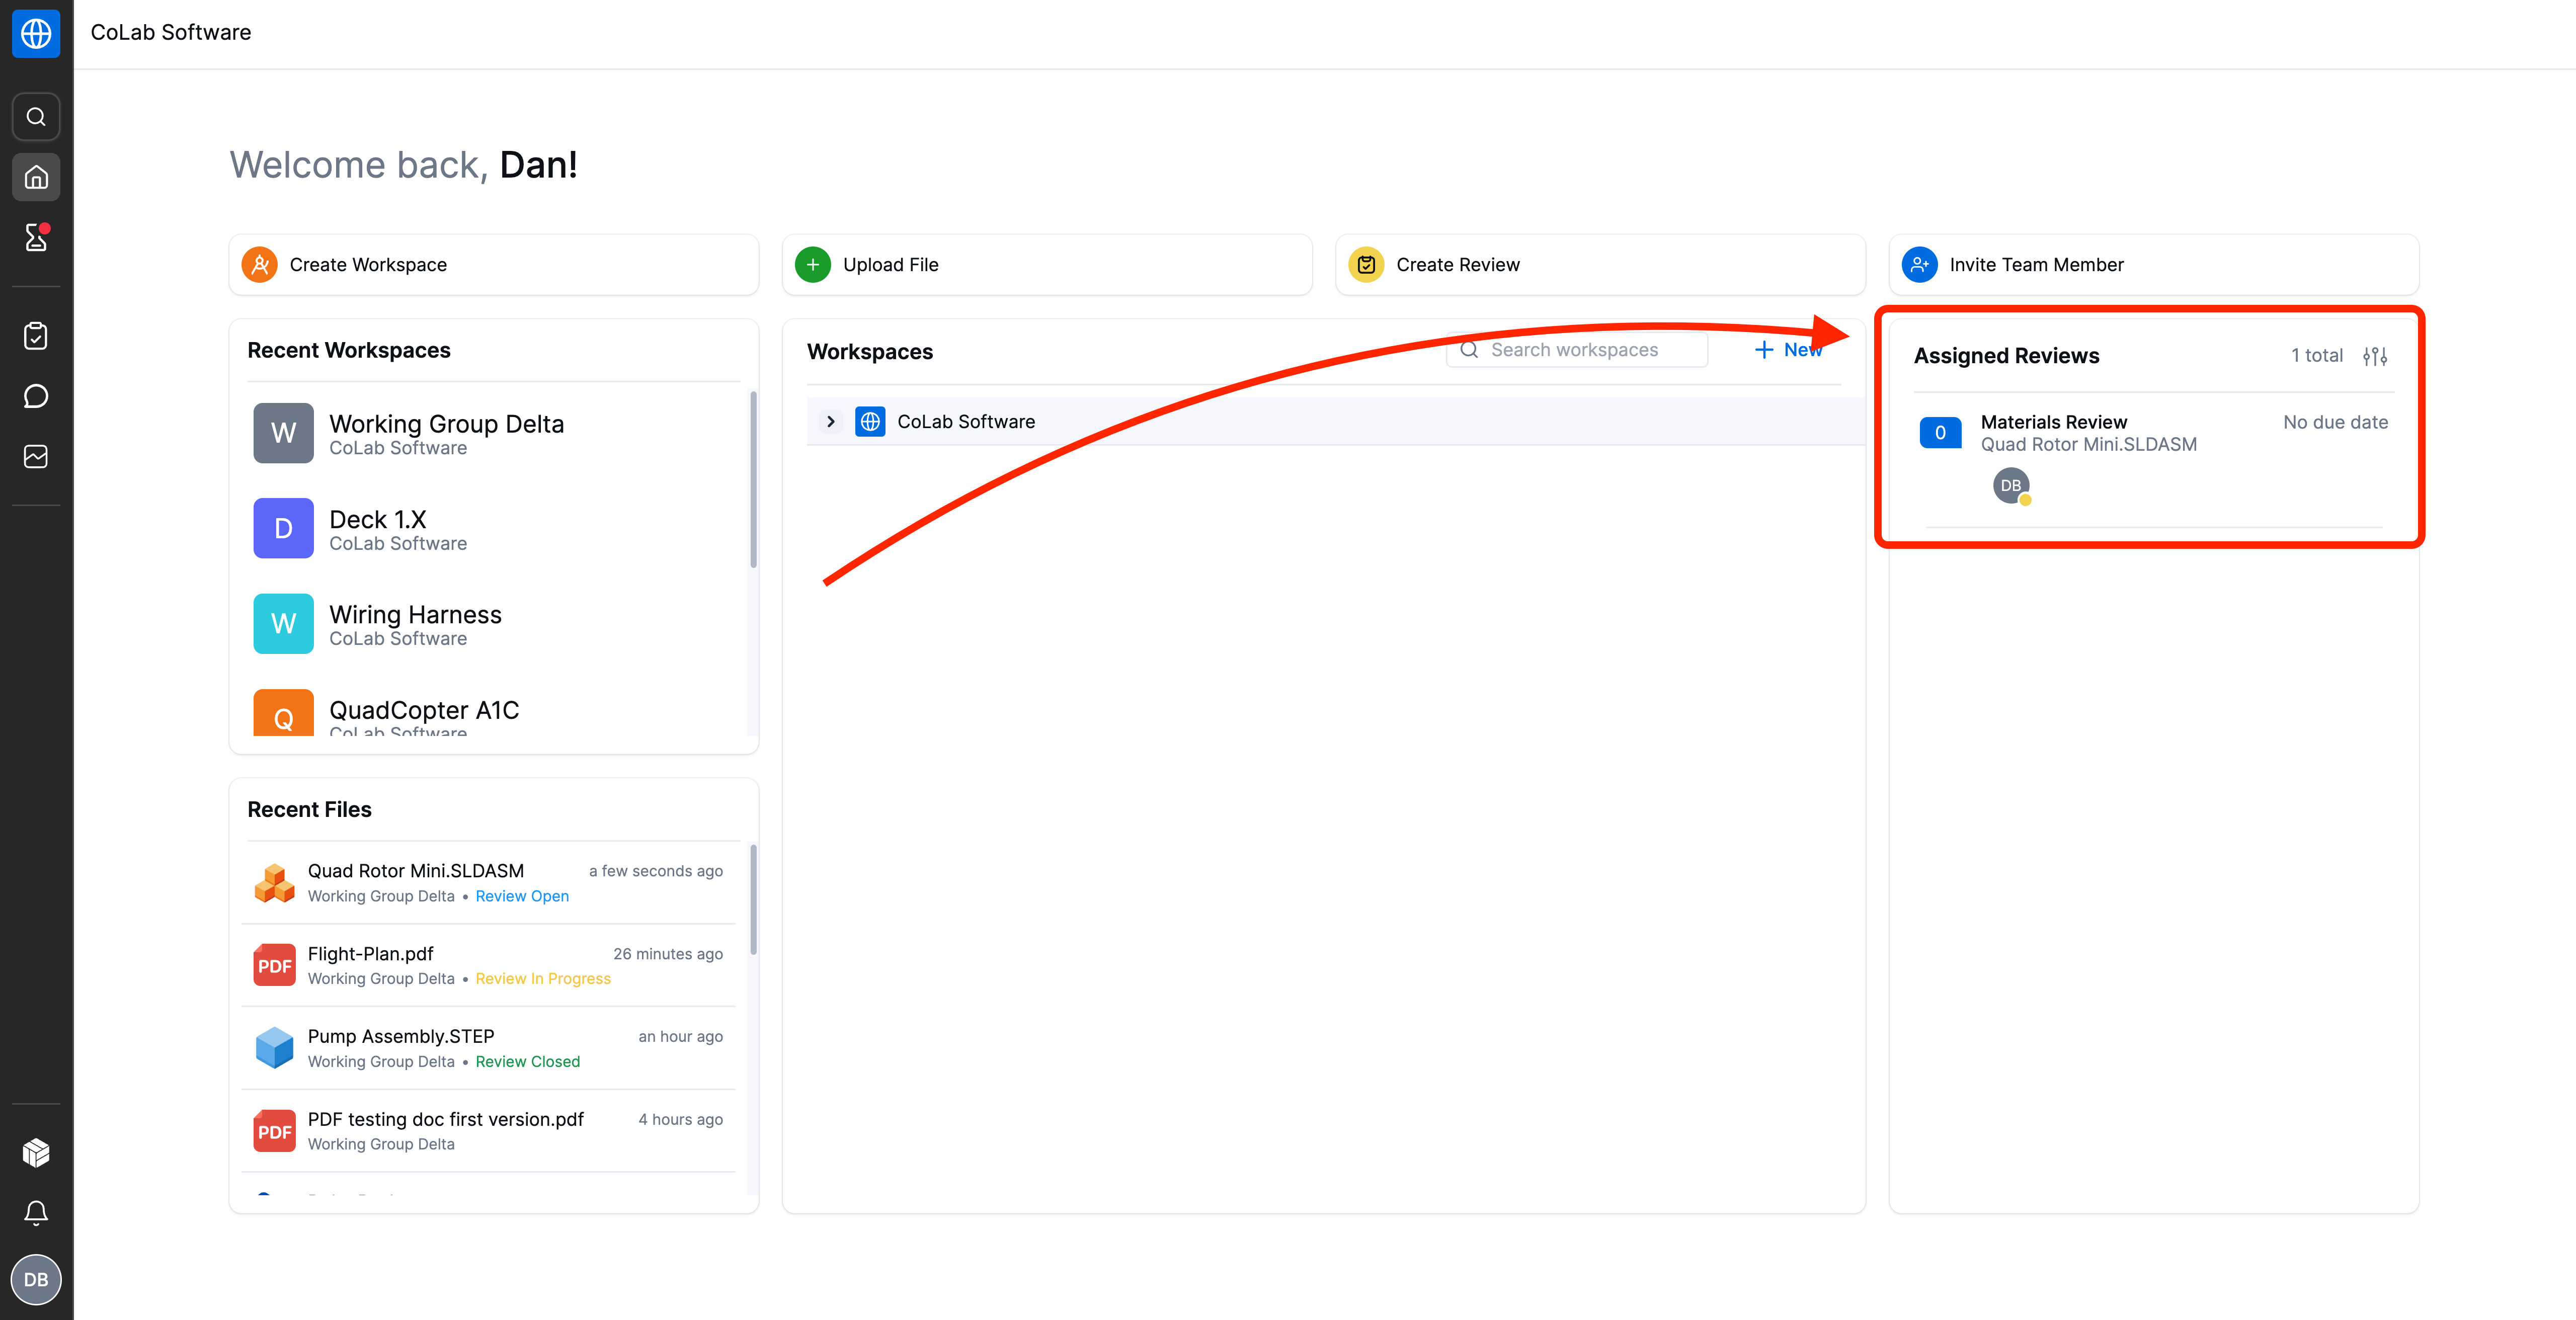Open the activity chart sidebar icon
The height and width of the screenshot is (1320, 2576).
(36, 456)
